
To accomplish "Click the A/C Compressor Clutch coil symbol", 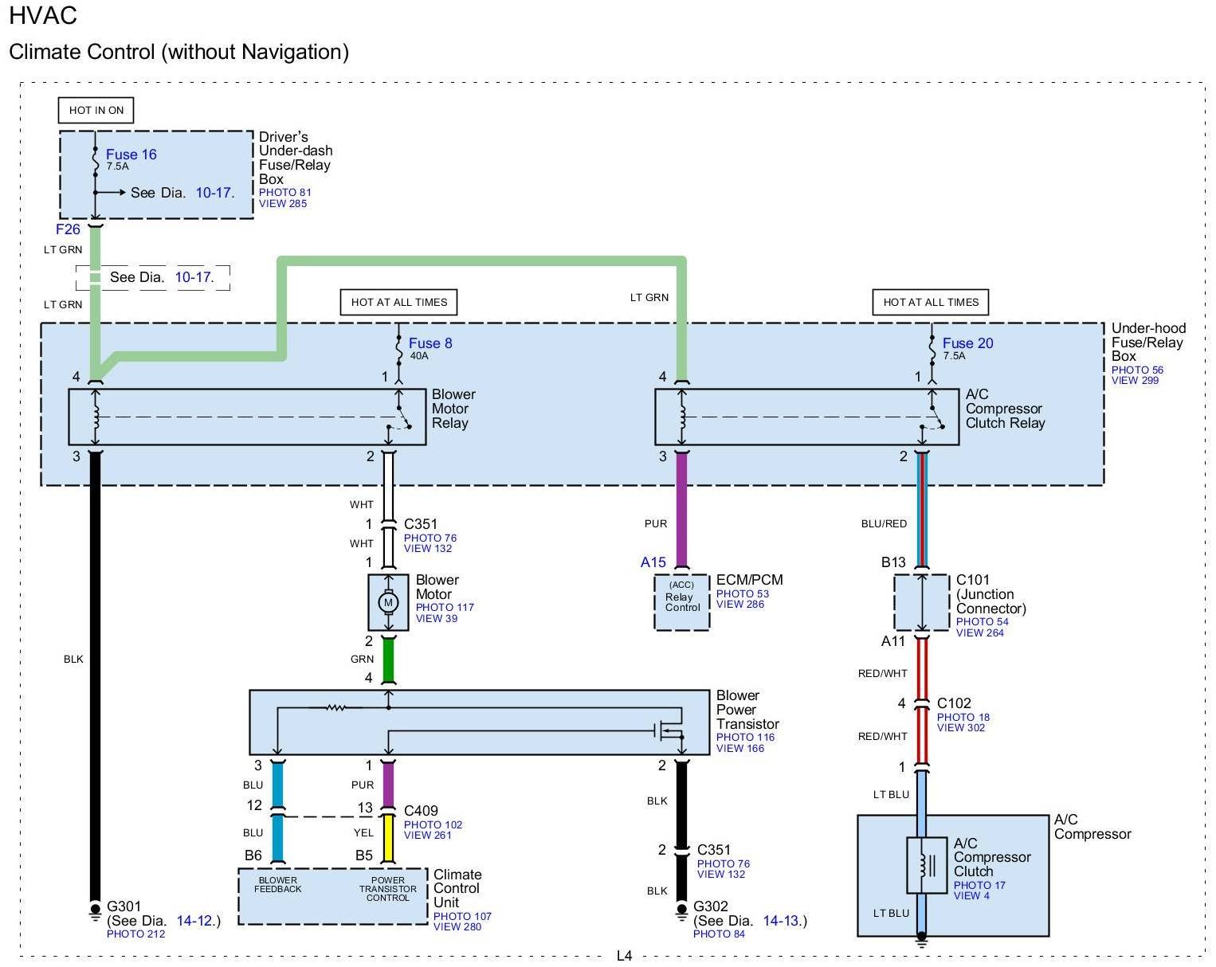I will pyautogui.click(x=921, y=865).
